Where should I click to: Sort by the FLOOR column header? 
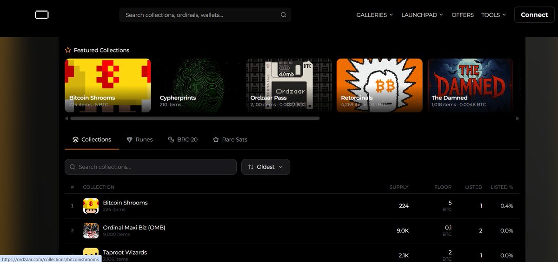(x=443, y=187)
